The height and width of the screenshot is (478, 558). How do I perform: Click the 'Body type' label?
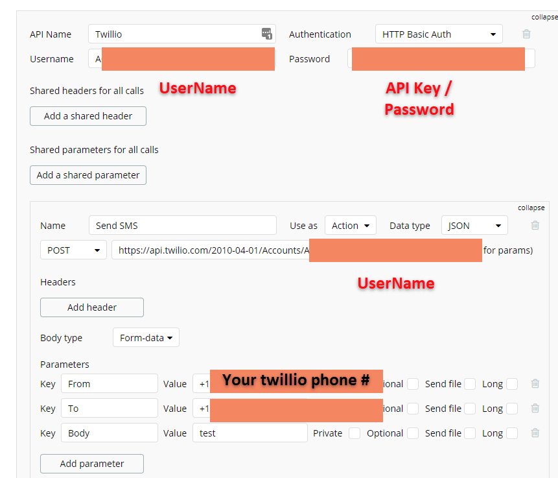[61, 338]
